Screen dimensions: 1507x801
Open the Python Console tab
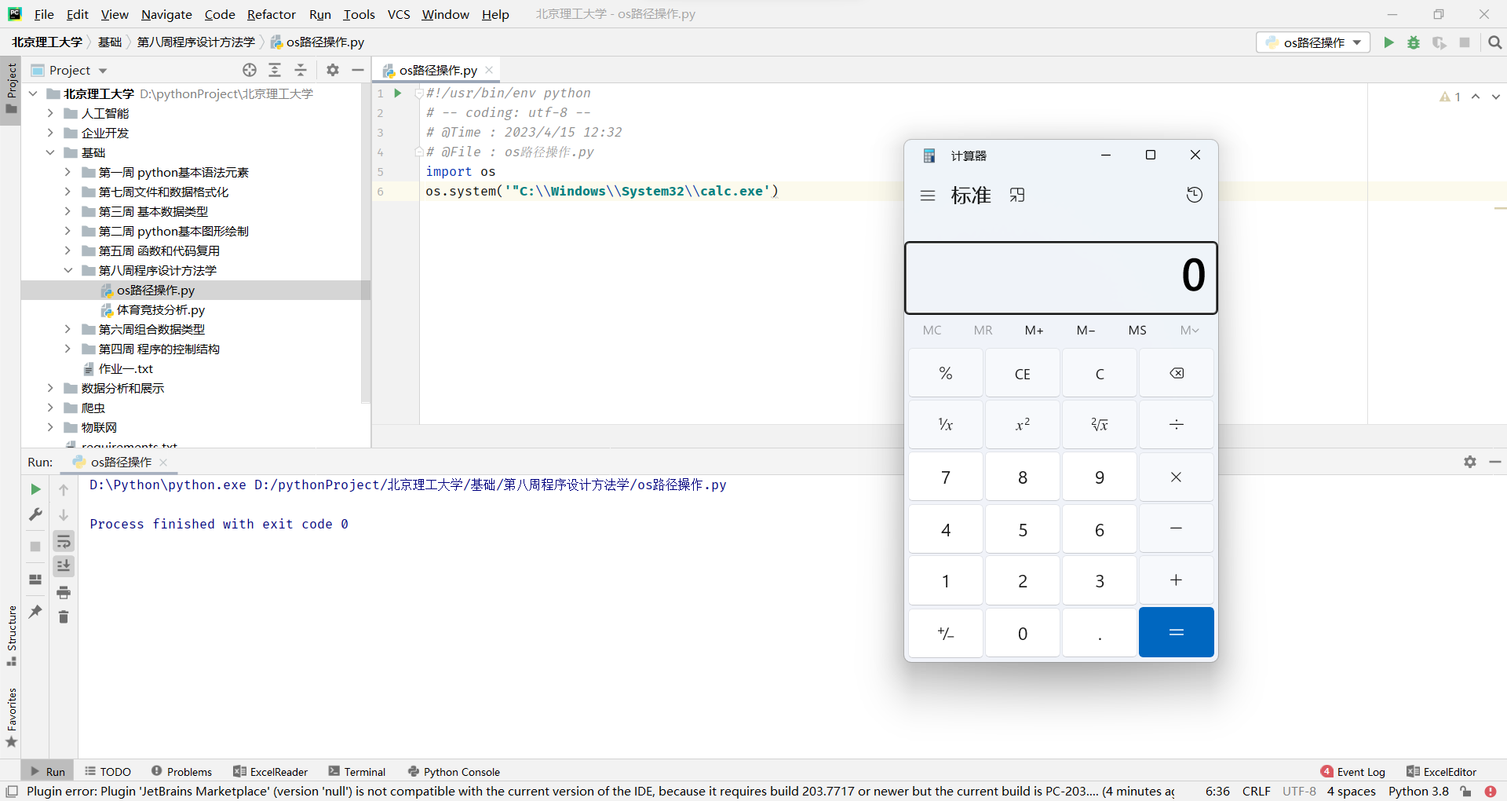coord(454,772)
